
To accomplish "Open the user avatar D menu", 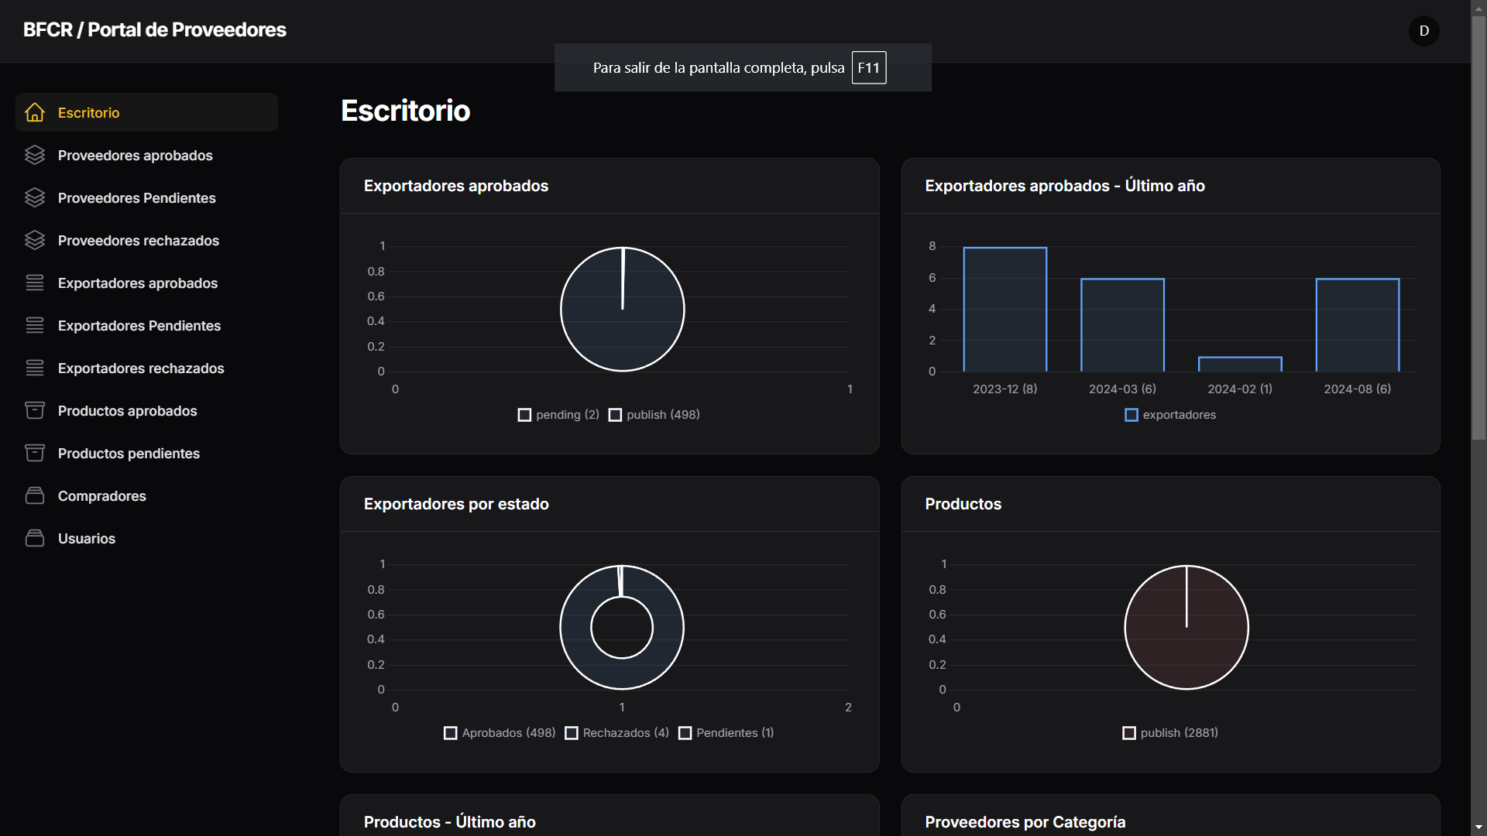I will coord(1423,31).
